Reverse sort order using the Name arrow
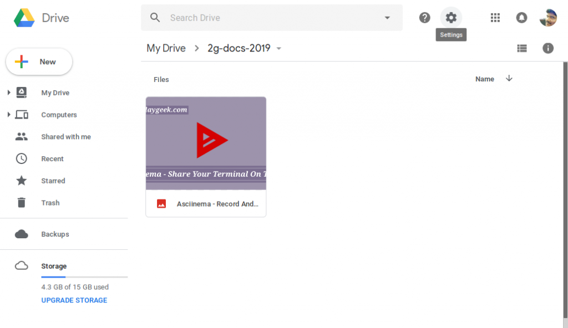Screen dimensions: 568x328 tap(509, 79)
